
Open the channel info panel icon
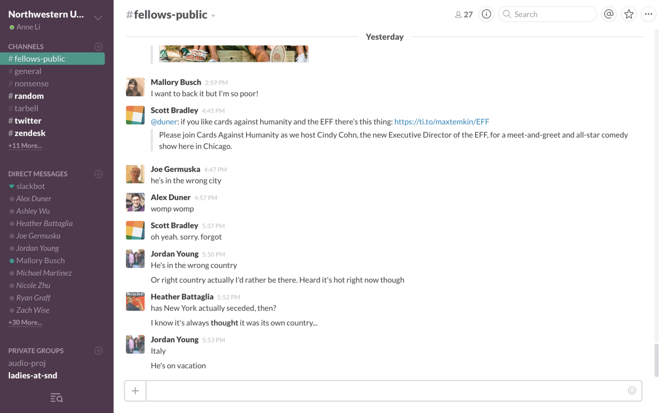coord(486,14)
